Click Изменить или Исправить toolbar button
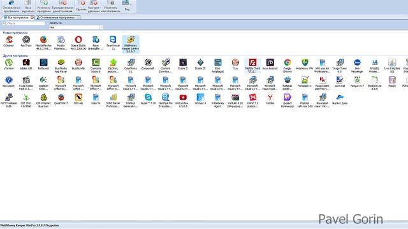Screen dimensions: 408x229 pos(110,6)
